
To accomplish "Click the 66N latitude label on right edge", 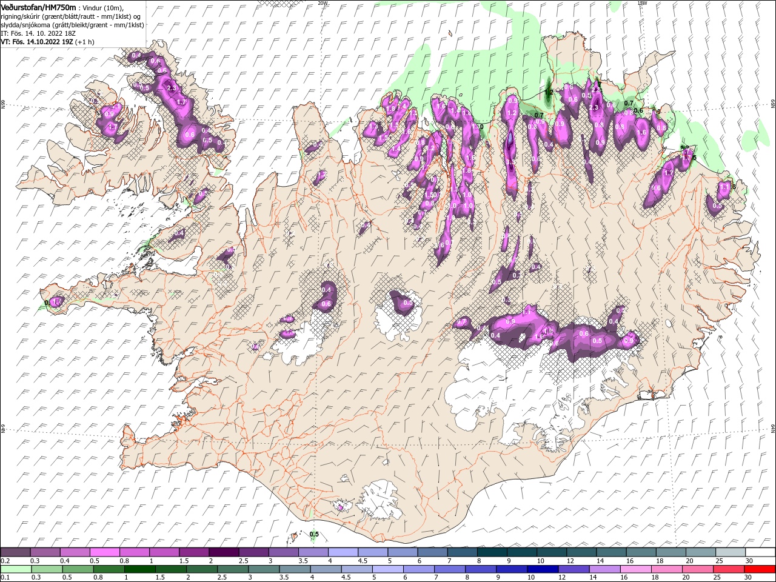I will (x=773, y=104).
